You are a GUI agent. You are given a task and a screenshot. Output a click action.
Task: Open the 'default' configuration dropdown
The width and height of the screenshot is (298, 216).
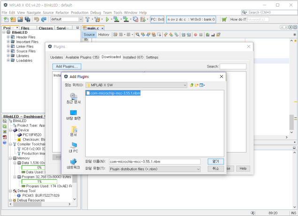coord(81,19)
